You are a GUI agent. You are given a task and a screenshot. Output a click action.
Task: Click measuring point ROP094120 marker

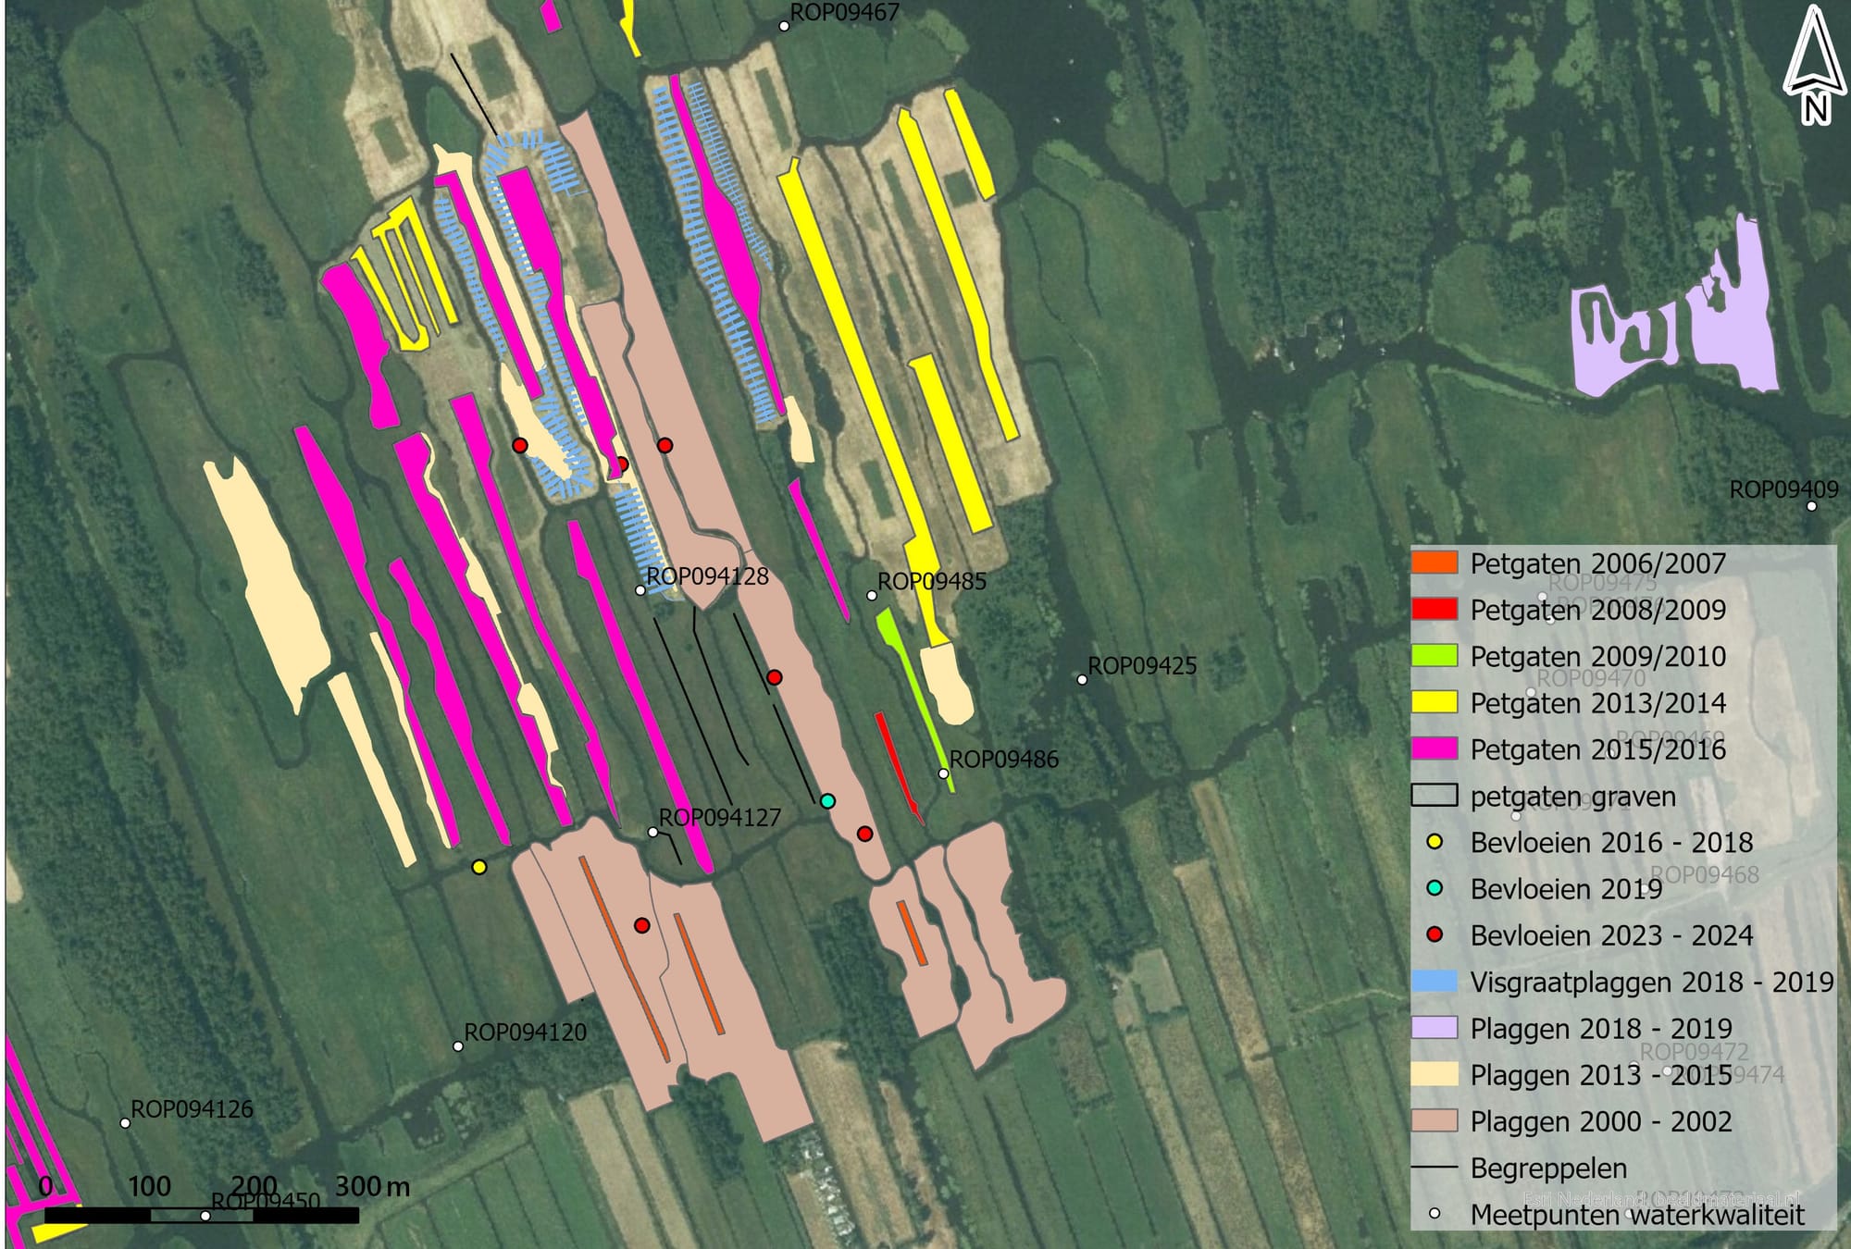[457, 1046]
